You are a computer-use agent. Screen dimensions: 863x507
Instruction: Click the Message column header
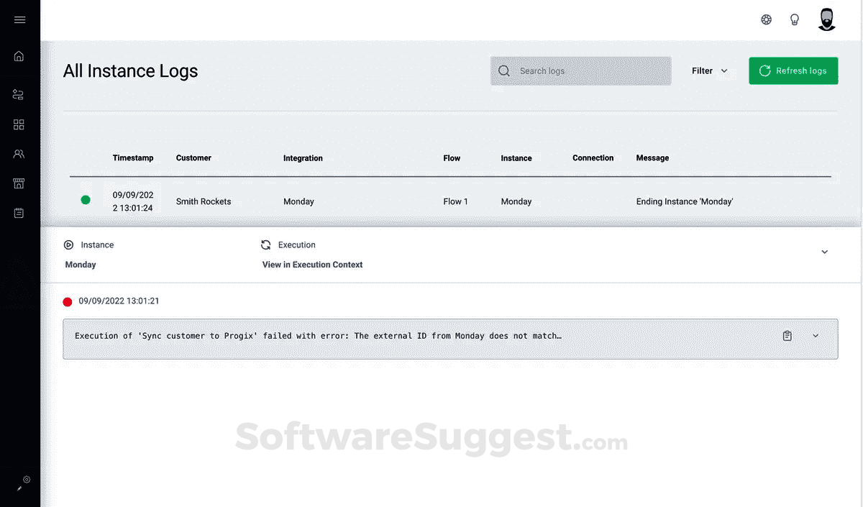(x=652, y=157)
